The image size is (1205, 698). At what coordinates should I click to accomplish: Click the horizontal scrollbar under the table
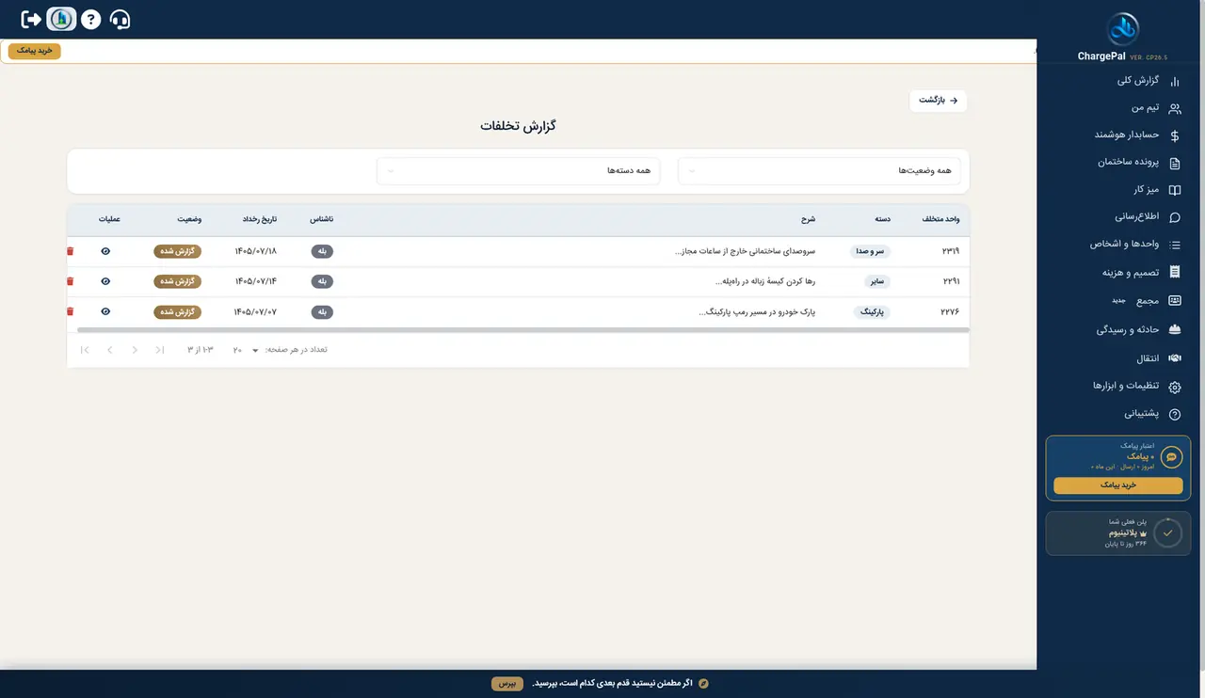tap(523, 330)
